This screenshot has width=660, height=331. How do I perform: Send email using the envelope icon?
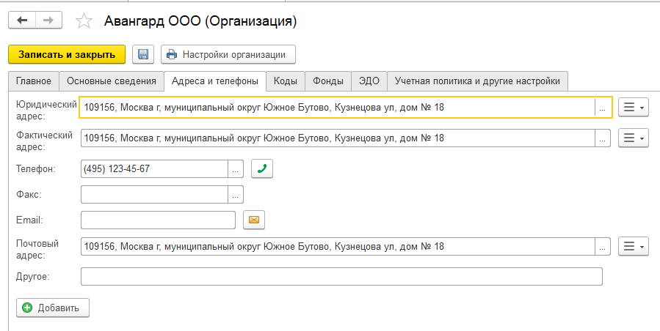[x=254, y=219]
